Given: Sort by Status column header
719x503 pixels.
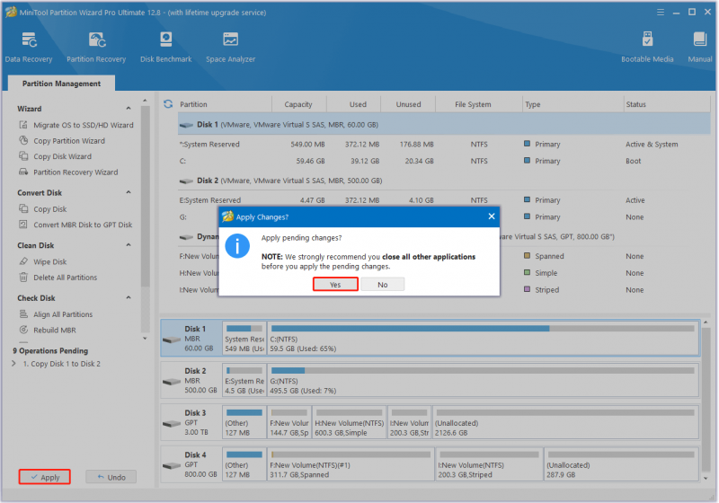Looking at the screenshot, I should [636, 104].
